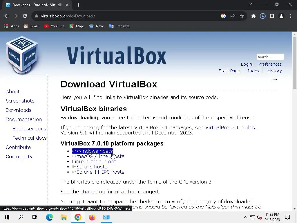Screen dimensions: 297x223
Task: Open Task View on the taskbar
Action: [x=35, y=217]
